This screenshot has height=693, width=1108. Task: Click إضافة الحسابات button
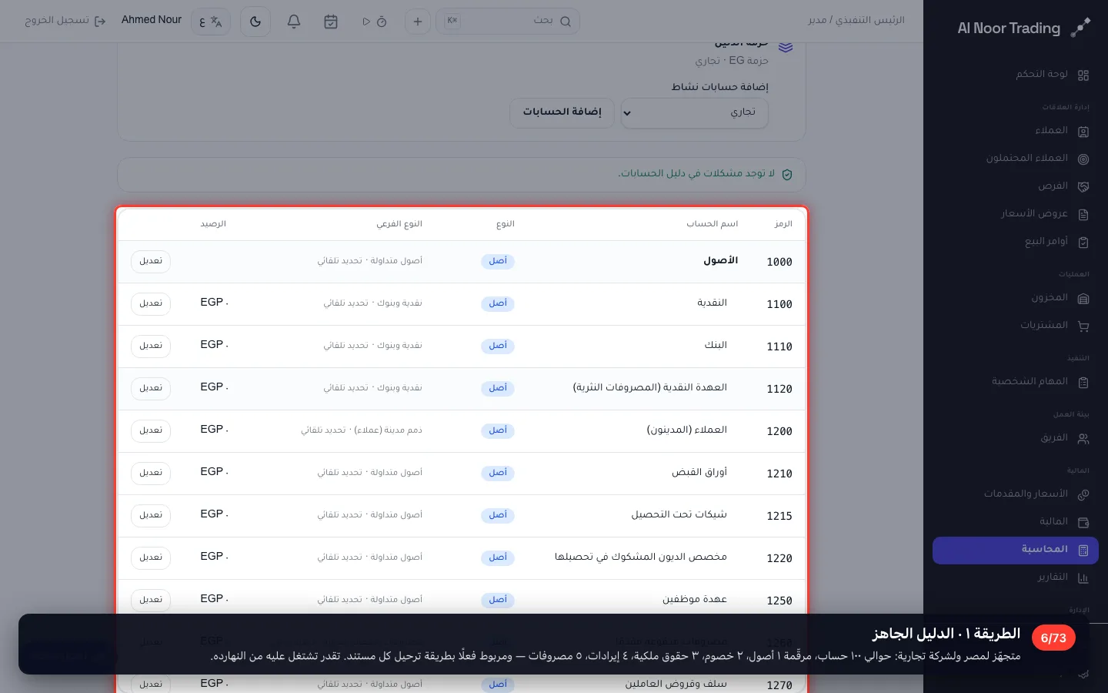coord(562,112)
